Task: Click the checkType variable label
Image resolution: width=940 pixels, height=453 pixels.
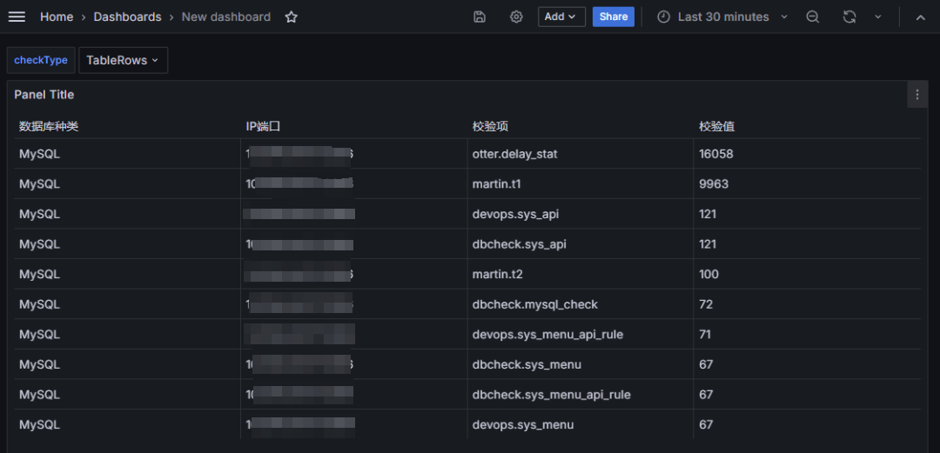Action: click(41, 60)
